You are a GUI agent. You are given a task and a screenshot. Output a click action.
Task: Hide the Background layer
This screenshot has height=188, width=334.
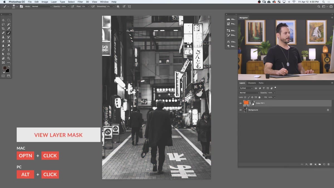pos(241,110)
